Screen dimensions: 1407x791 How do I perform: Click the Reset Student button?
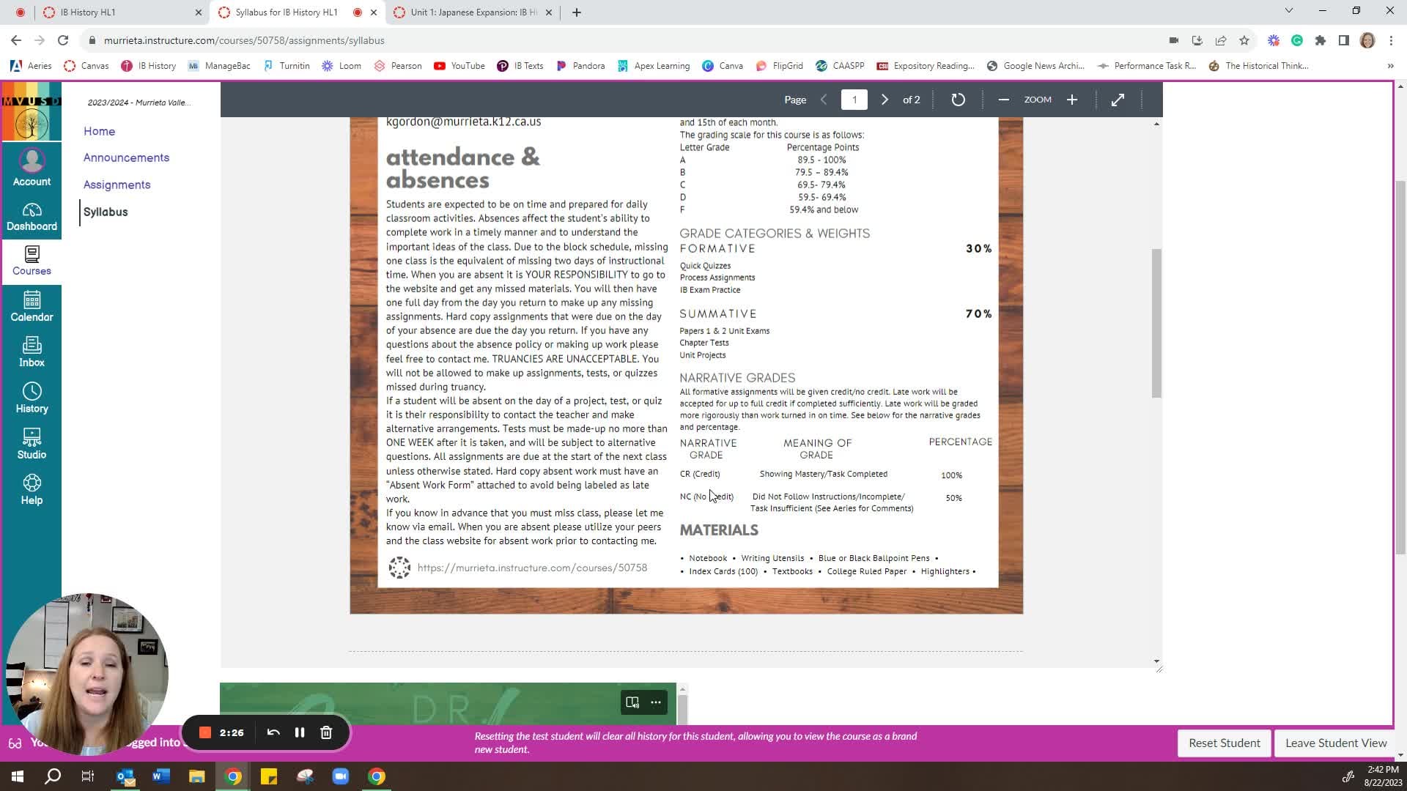click(1224, 743)
